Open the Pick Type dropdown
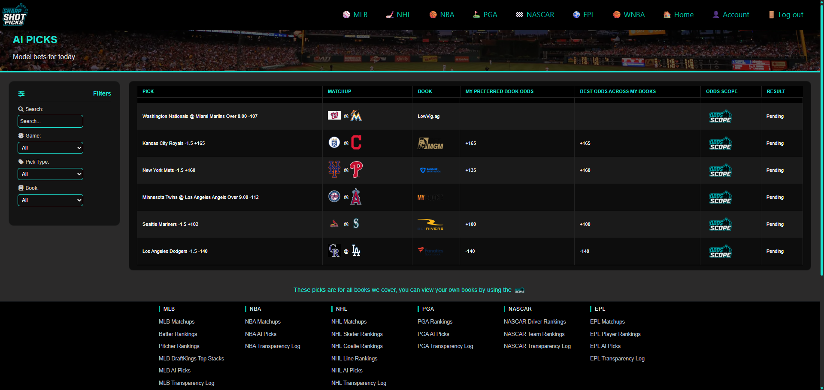 [50, 174]
